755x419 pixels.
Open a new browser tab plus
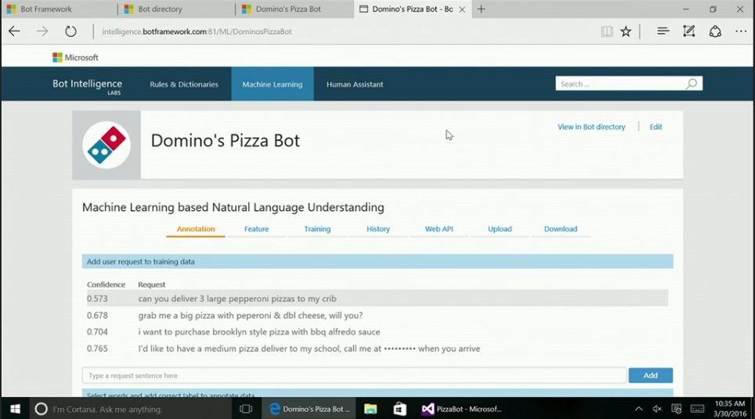point(481,9)
